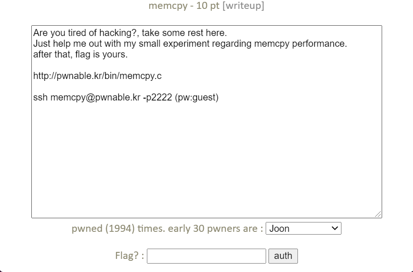
Task: Place cursor on the ssh memcpy@pwnable.kr text
Action: [87, 97]
